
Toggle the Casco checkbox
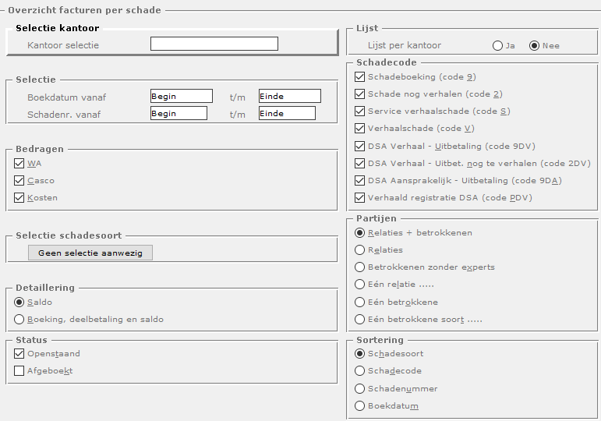point(19,181)
